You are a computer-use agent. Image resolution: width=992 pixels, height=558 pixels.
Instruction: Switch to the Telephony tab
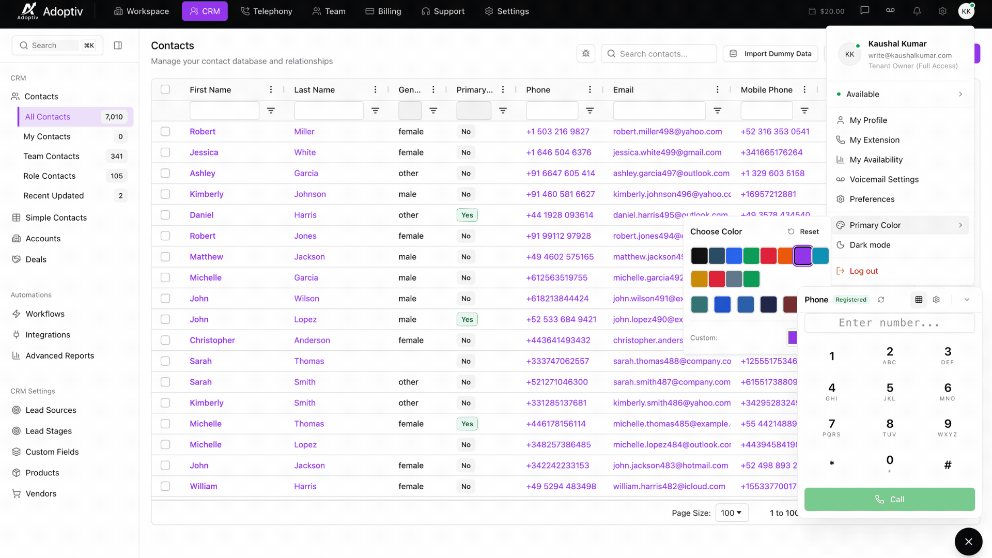tap(266, 11)
